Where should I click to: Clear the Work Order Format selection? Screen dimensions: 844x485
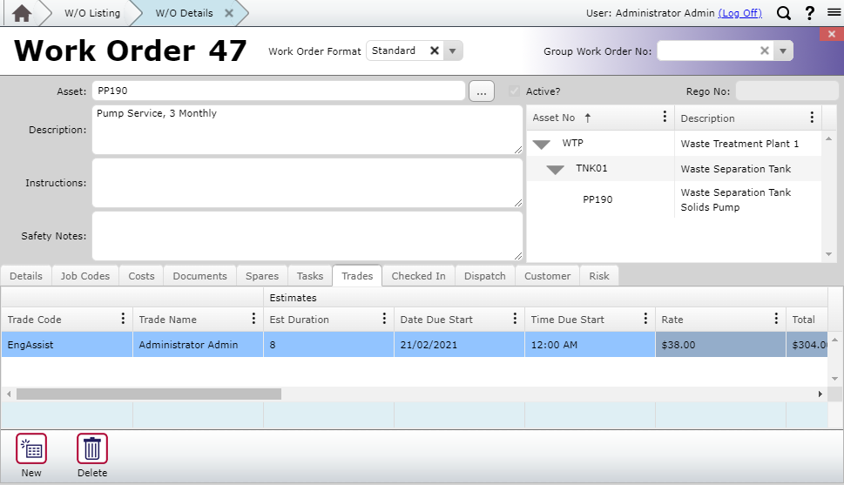tap(434, 51)
